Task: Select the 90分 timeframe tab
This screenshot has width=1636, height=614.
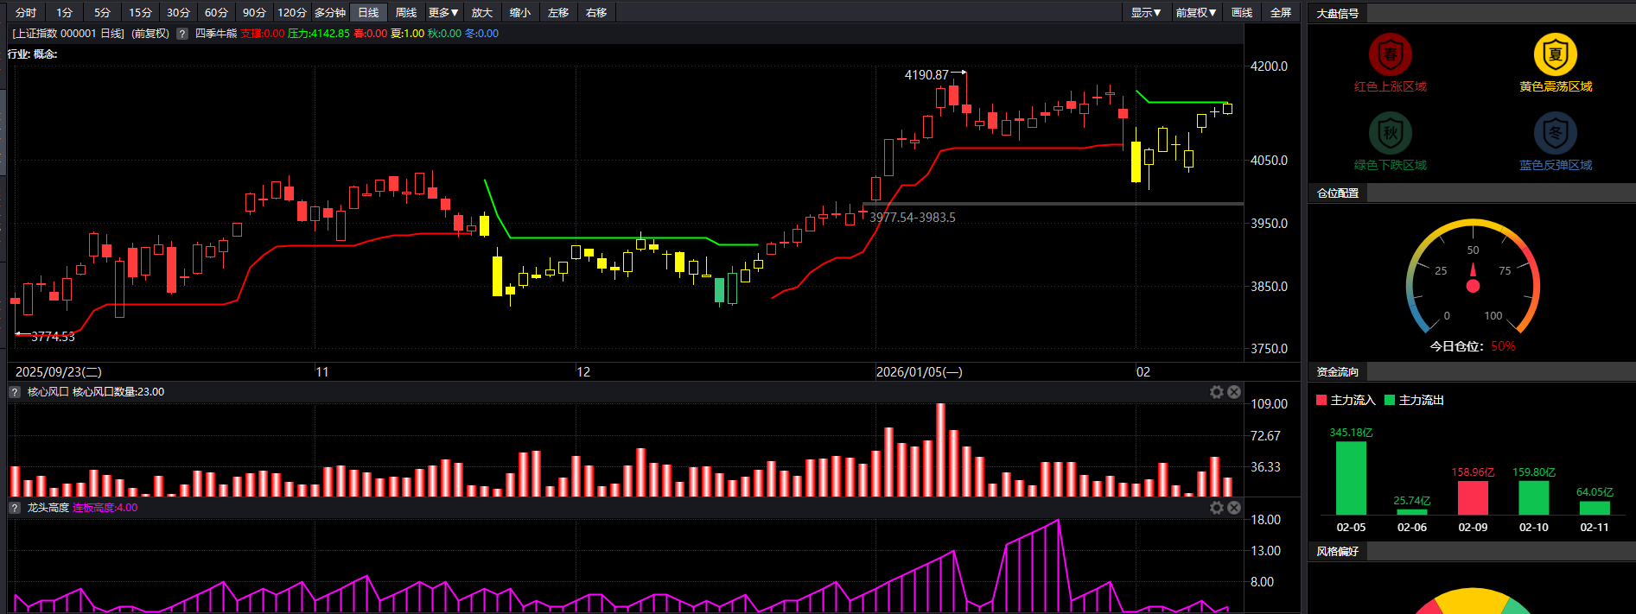Action: 254,12
